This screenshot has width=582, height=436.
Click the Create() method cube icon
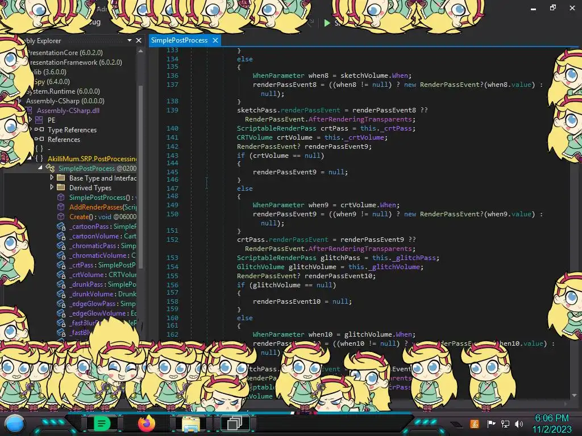61,216
